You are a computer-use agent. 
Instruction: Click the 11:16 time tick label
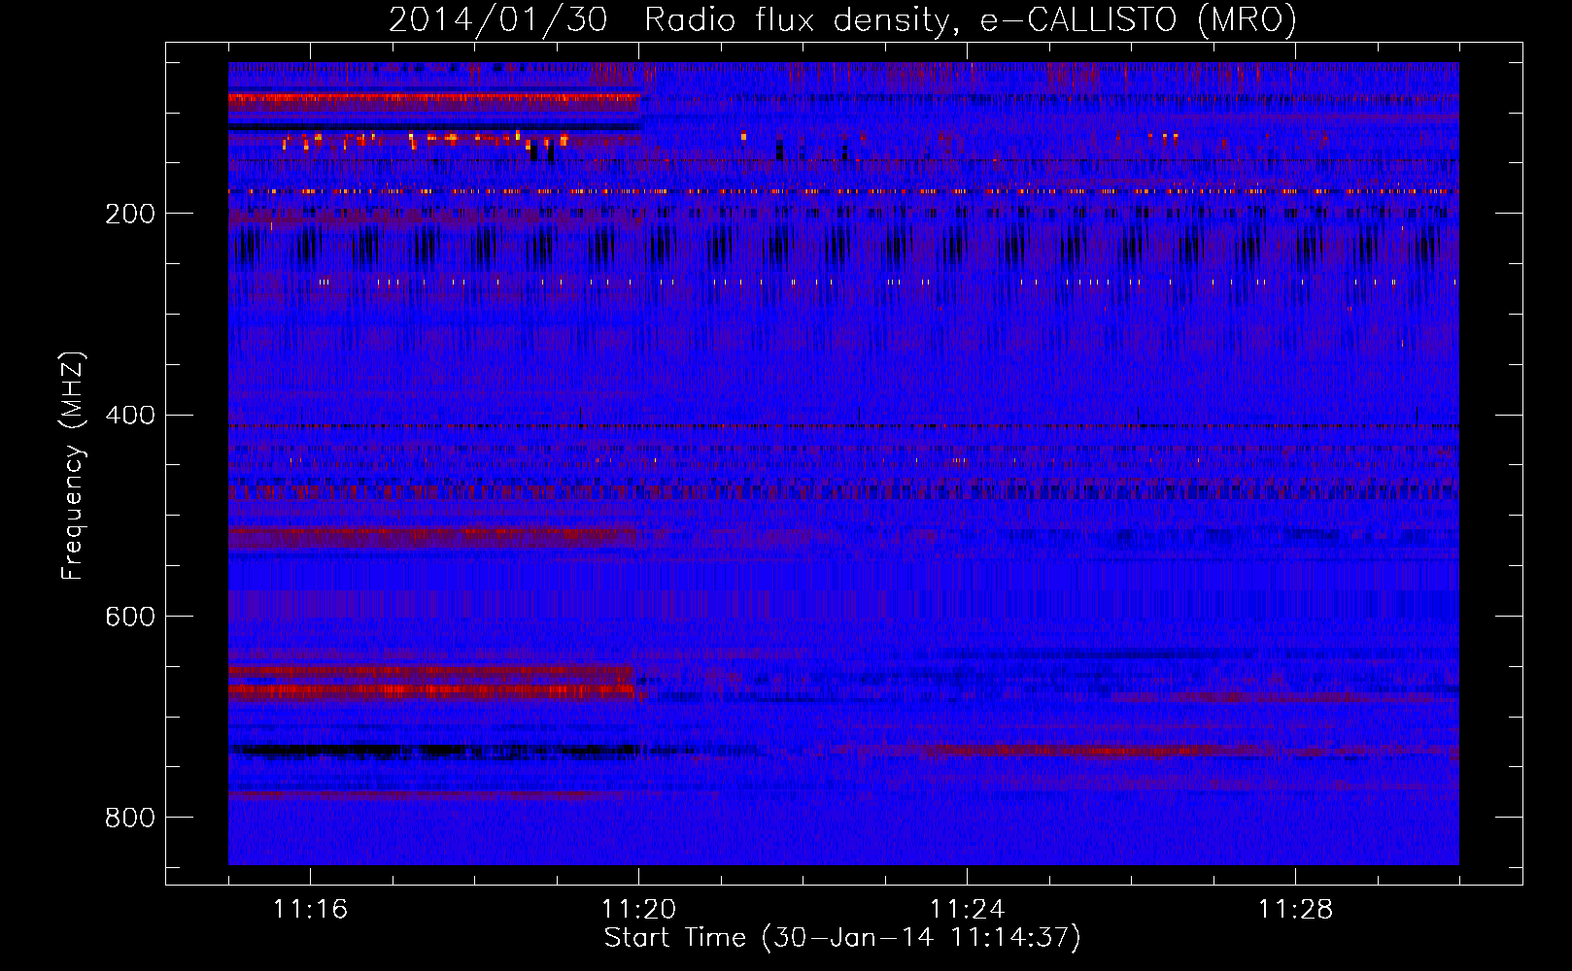tap(310, 909)
